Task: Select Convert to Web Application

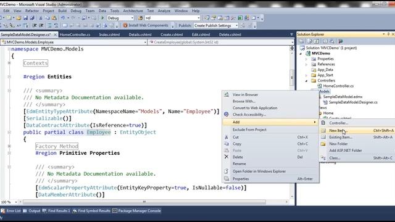Action: coord(270,108)
